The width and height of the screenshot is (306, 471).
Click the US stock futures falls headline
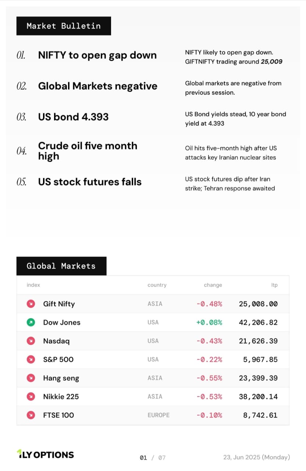90,182
